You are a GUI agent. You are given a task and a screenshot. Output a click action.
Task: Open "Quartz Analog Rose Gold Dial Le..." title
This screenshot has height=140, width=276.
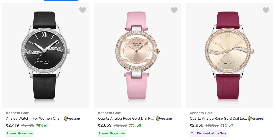[218, 118]
